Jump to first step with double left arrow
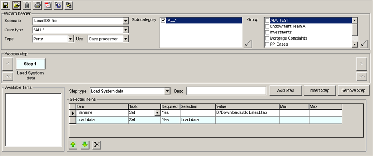The height and width of the screenshot is (156, 373). (8, 76)
